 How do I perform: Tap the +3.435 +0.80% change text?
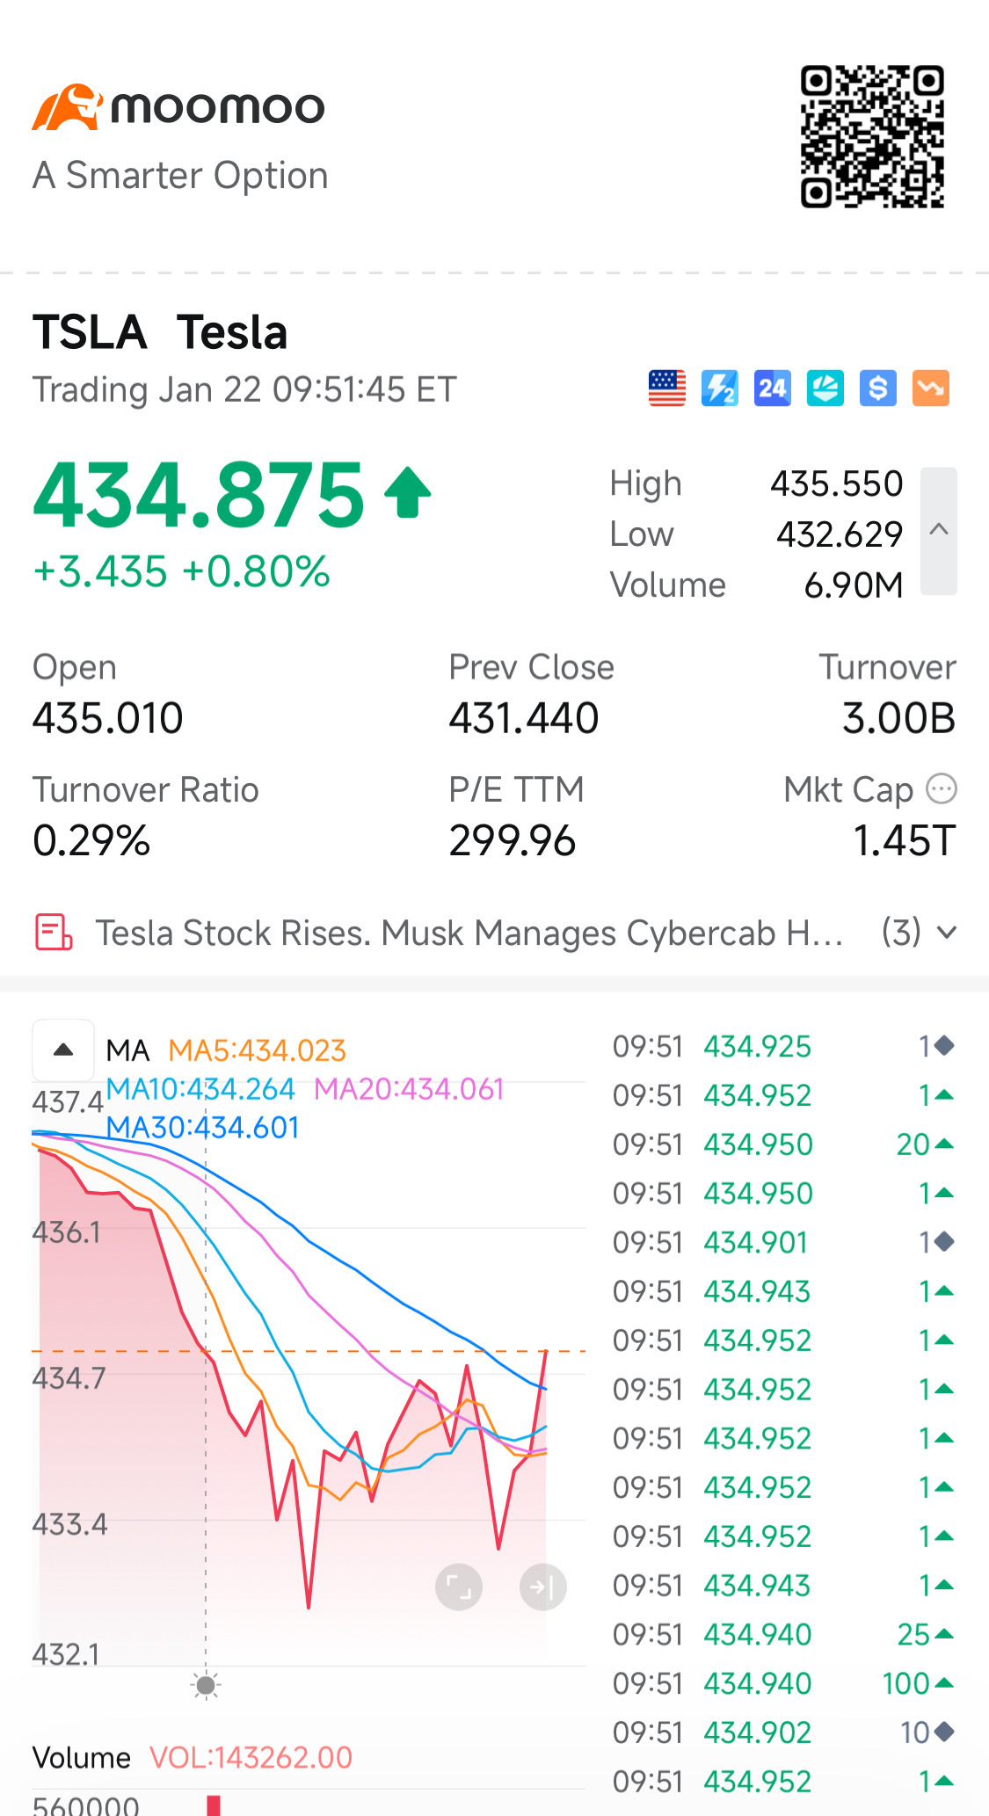[x=182, y=571]
